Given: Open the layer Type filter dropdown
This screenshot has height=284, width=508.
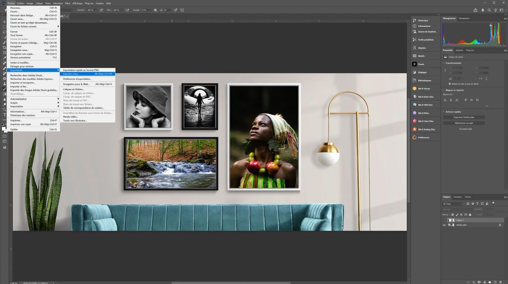Looking at the screenshot, I should [452, 204].
